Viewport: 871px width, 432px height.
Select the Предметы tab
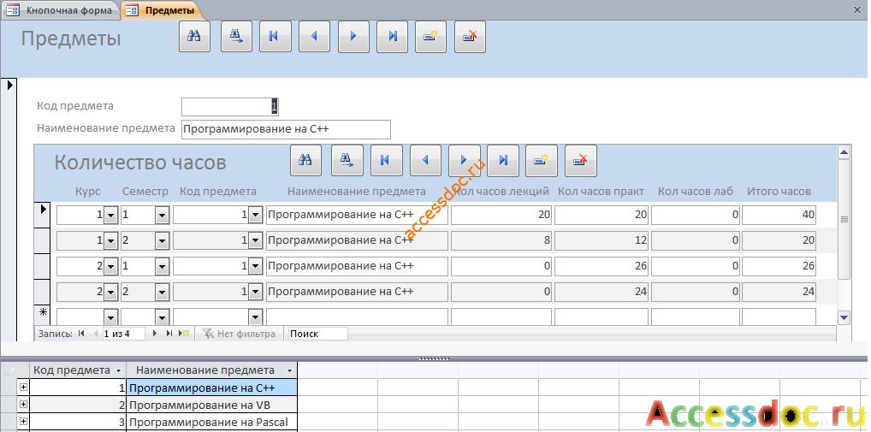coord(161,10)
